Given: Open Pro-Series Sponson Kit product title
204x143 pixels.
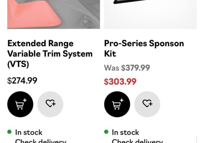Looking at the screenshot, I should (x=144, y=48).
